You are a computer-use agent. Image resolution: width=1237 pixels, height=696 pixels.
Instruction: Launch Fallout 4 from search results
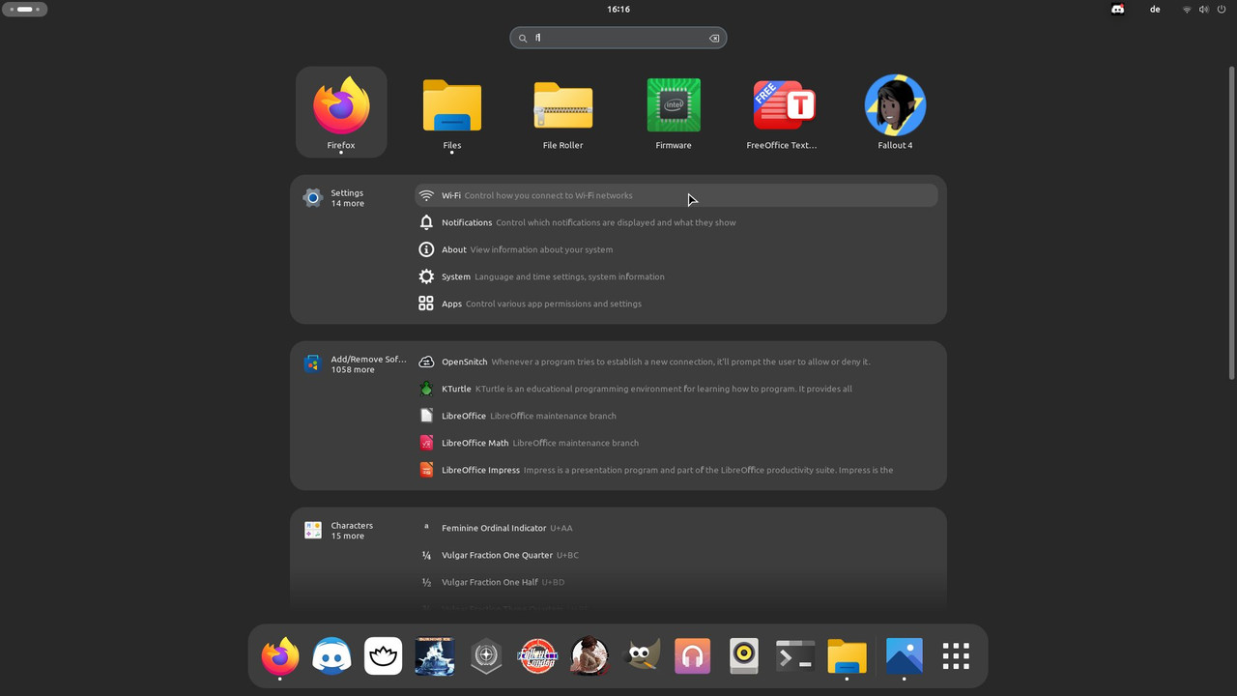[x=895, y=112]
